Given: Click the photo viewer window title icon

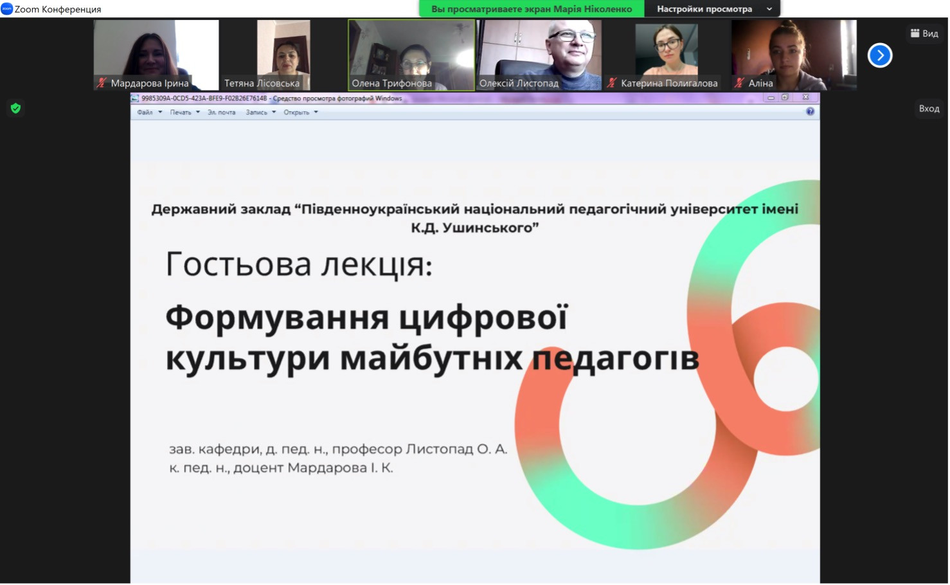Looking at the screenshot, I should tap(135, 98).
